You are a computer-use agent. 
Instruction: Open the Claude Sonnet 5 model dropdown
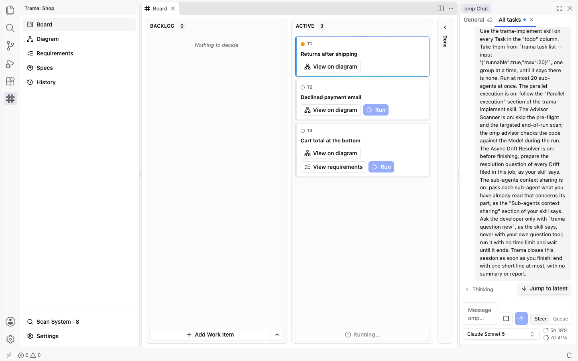pos(501,334)
